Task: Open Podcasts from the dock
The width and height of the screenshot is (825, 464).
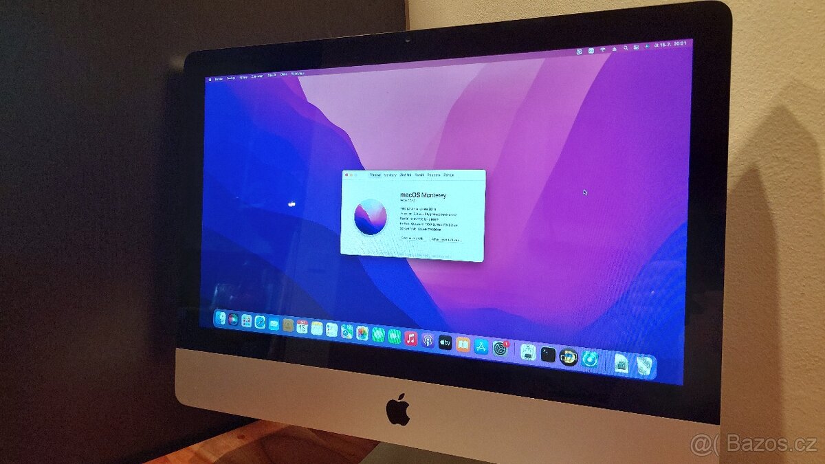Action: (x=428, y=340)
